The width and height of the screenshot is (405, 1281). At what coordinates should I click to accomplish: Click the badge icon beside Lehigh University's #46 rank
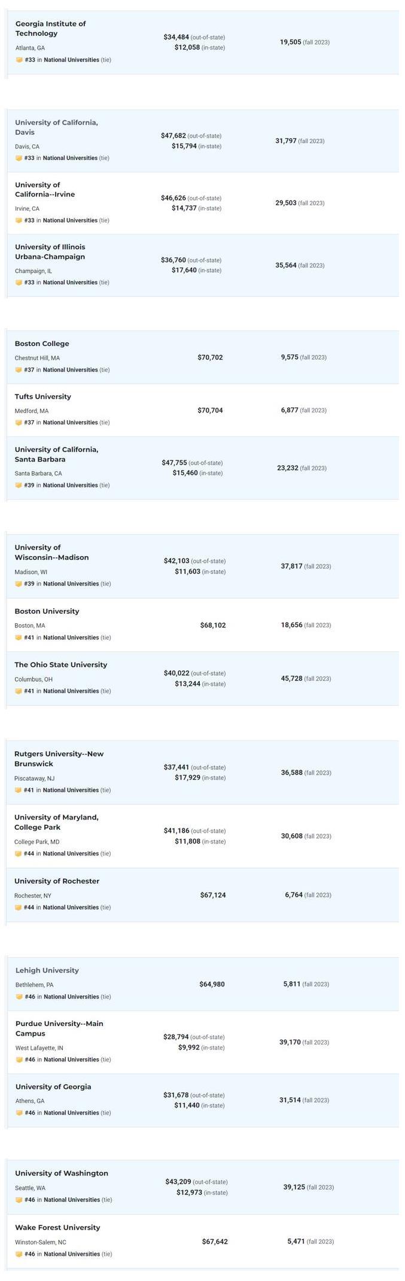pyautogui.click(x=19, y=997)
